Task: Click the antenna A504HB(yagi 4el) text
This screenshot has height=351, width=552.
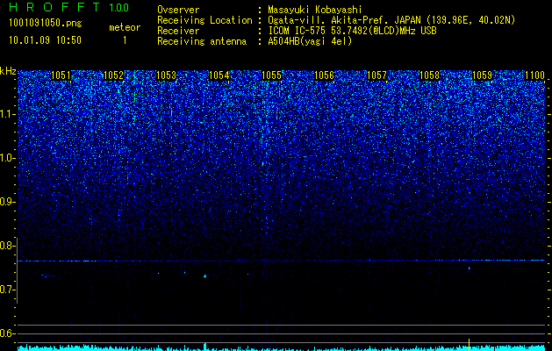Action: [310, 41]
